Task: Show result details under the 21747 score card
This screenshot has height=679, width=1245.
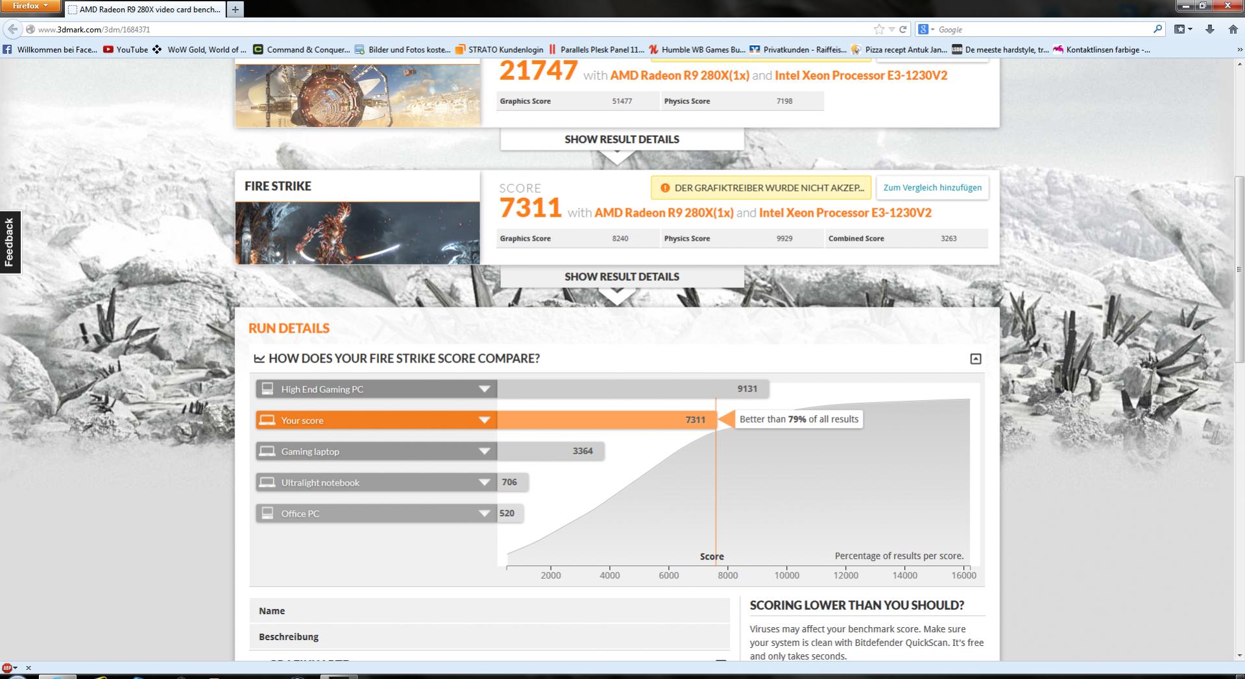Action: coord(622,139)
